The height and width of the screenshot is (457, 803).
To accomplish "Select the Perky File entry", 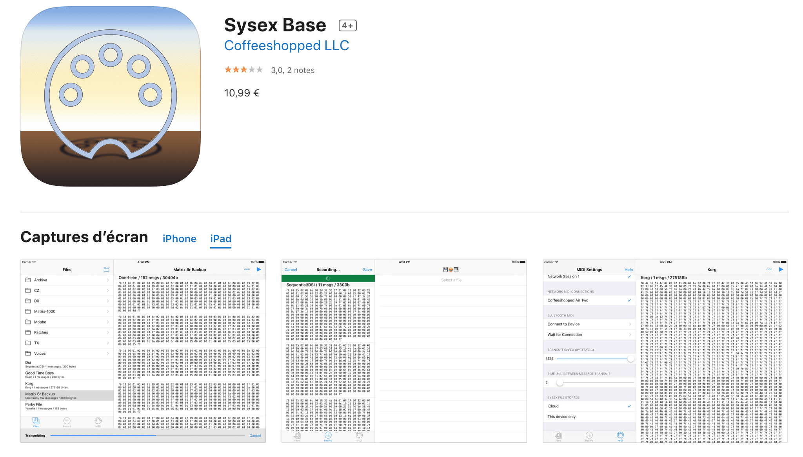I will coord(67,406).
